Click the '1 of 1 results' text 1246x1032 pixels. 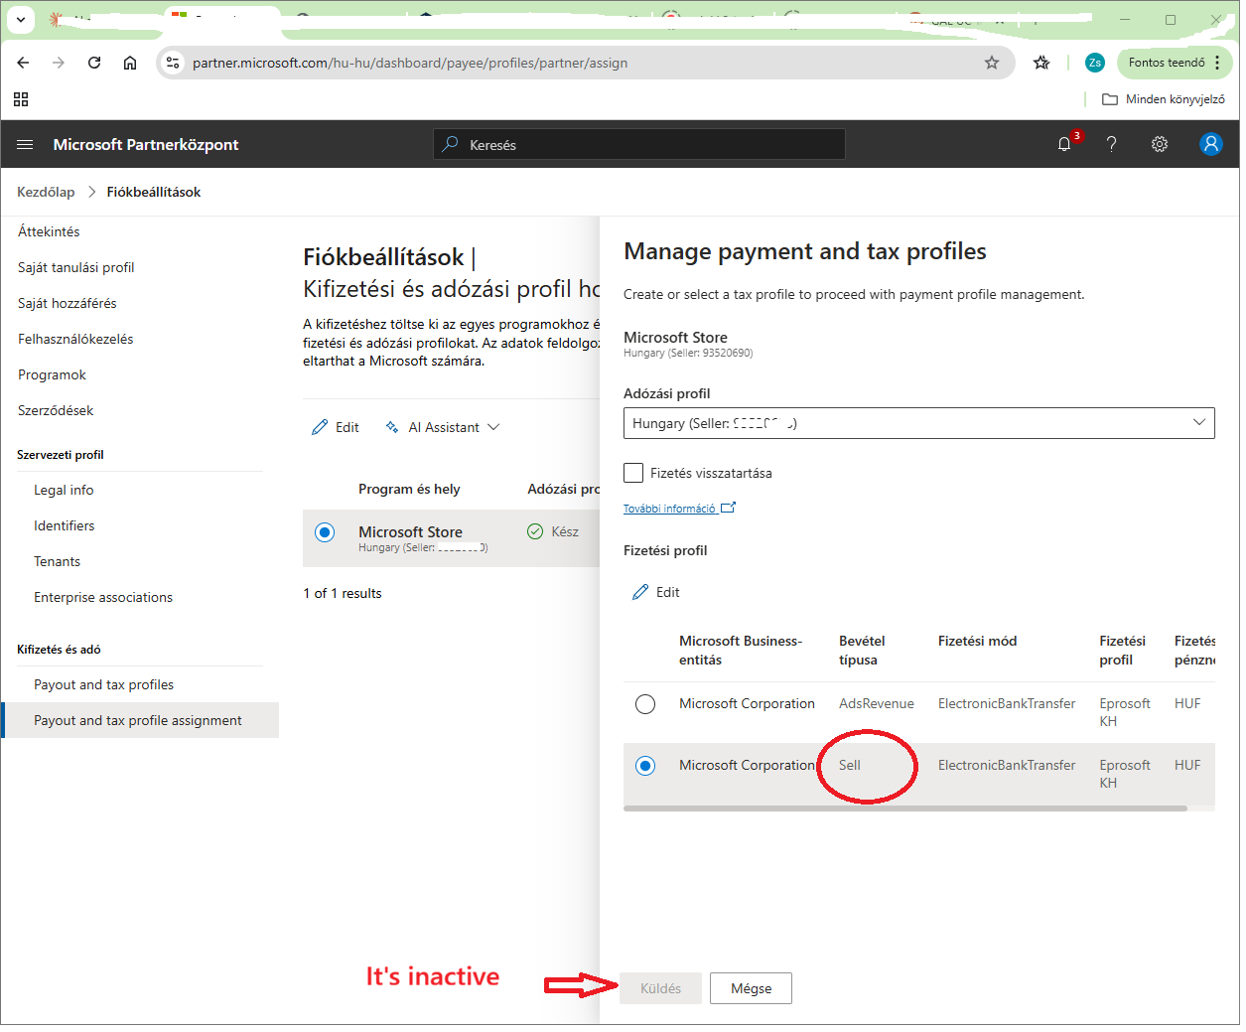coord(343,593)
